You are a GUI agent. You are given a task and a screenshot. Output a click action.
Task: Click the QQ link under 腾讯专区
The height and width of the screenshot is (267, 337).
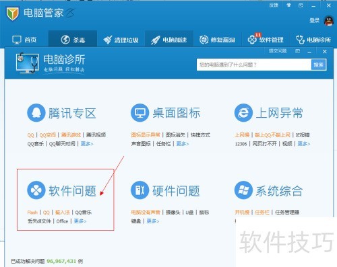[x=30, y=135]
